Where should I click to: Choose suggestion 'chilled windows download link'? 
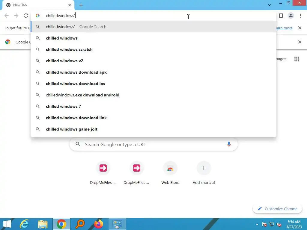[x=153, y=118]
